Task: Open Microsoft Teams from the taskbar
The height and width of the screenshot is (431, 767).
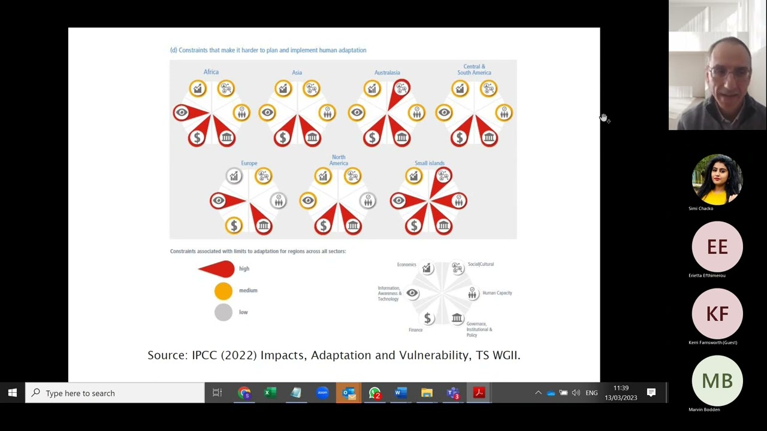Action: pyautogui.click(x=453, y=393)
